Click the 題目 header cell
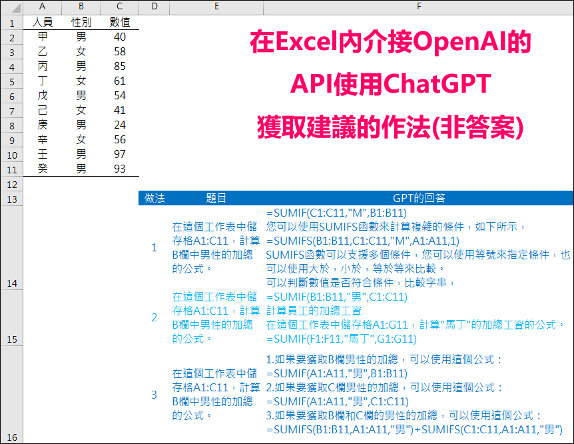The width and height of the screenshot is (574, 444). [216, 199]
